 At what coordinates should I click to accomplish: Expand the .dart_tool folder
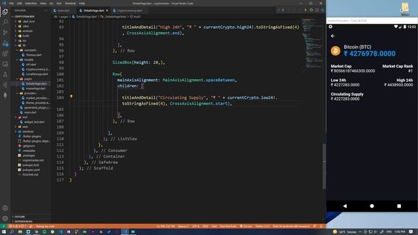[x=29, y=22]
